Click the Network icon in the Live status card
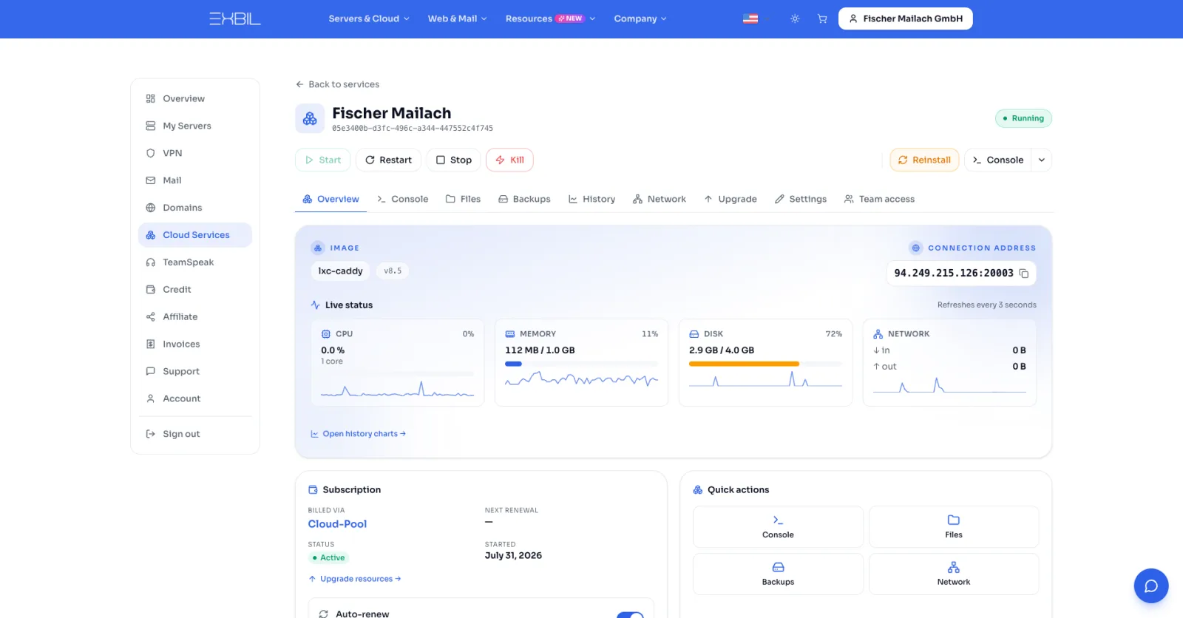The image size is (1183, 618). [878, 334]
